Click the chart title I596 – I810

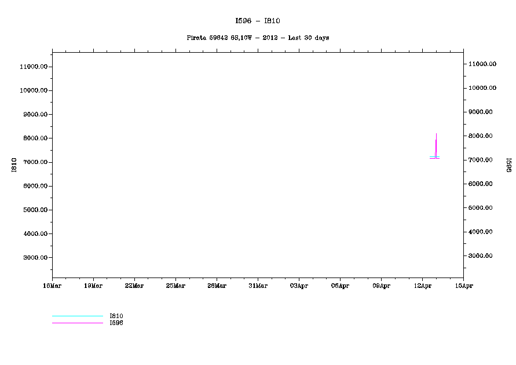click(258, 21)
